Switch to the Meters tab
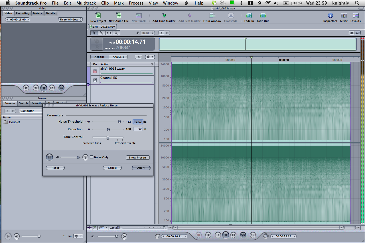365x243 pixels. [37, 13]
